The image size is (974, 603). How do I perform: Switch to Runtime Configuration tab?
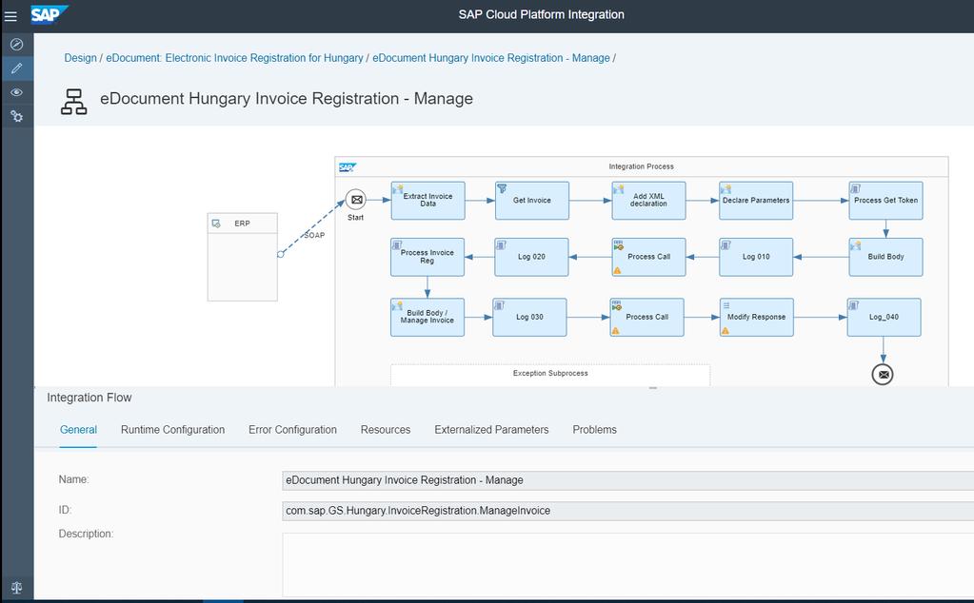coord(172,429)
